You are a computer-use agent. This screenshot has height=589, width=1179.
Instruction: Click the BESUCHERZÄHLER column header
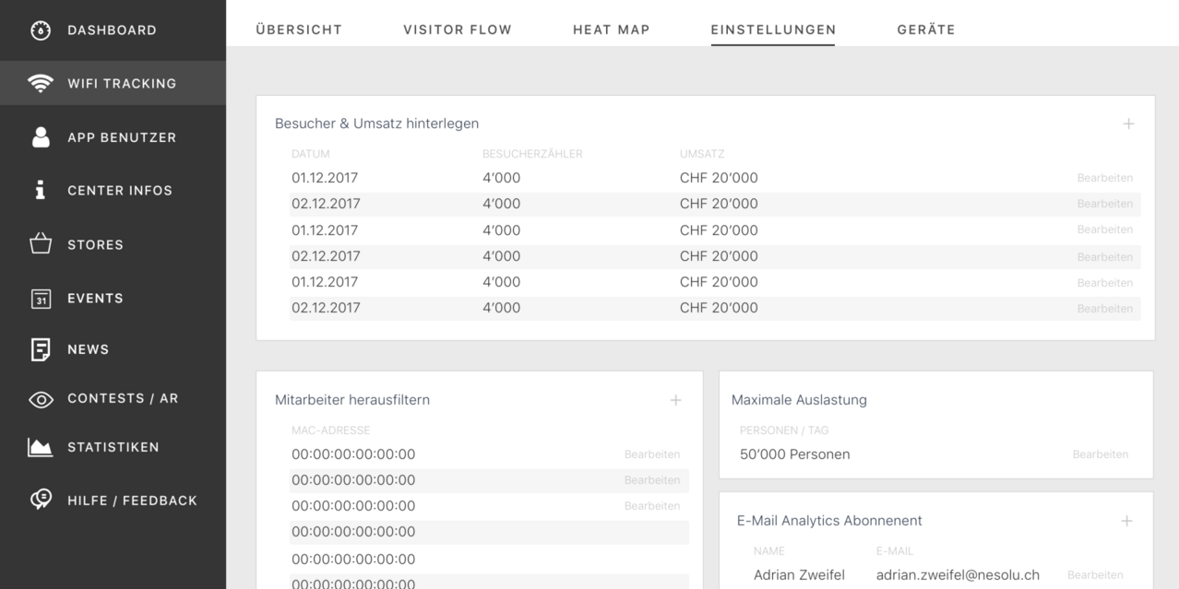click(x=532, y=154)
